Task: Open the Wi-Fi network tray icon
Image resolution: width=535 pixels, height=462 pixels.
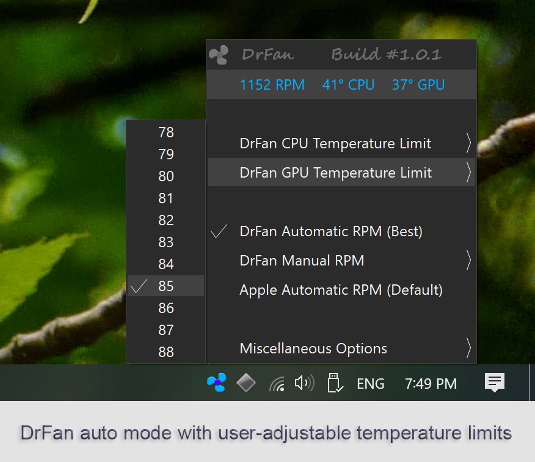Action: (x=277, y=384)
